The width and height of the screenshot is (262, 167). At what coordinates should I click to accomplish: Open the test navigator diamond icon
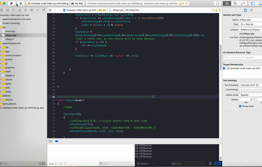coord(26,10)
